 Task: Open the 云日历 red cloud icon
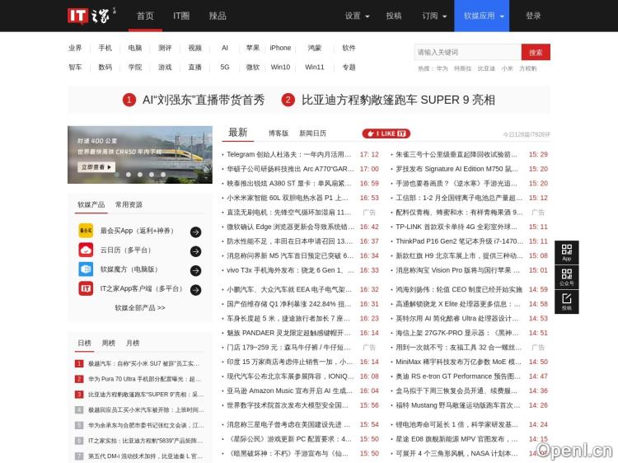coord(86,250)
